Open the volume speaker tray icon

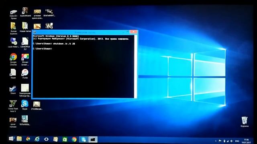[232, 141]
